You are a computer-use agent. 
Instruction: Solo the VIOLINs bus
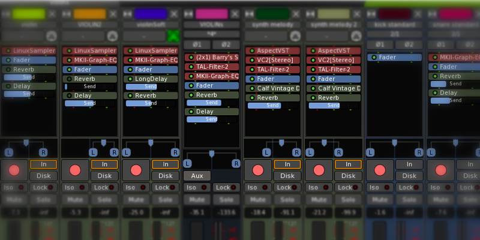tap(226, 200)
